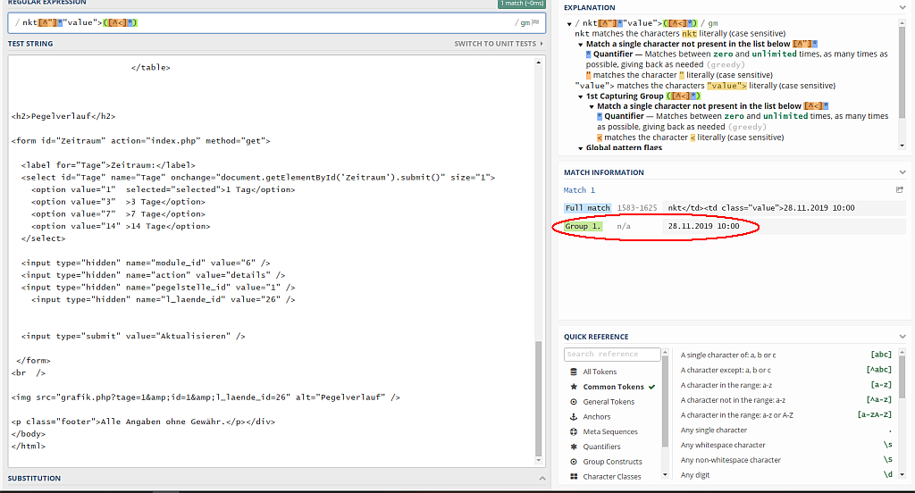Collapse nested 'Match a single character' under Capturing Group
915x493 pixels.
tap(592, 107)
